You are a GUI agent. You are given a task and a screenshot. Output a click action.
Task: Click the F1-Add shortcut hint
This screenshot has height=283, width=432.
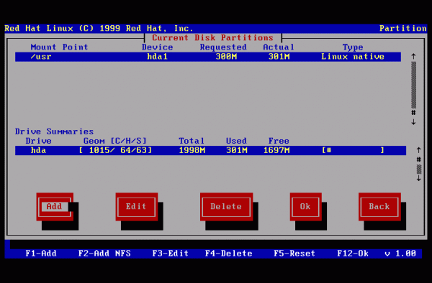click(x=41, y=254)
